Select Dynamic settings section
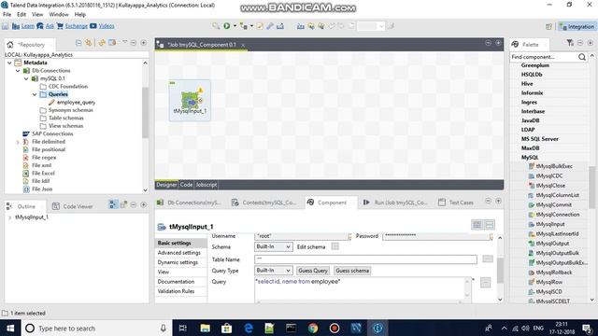 [178, 262]
